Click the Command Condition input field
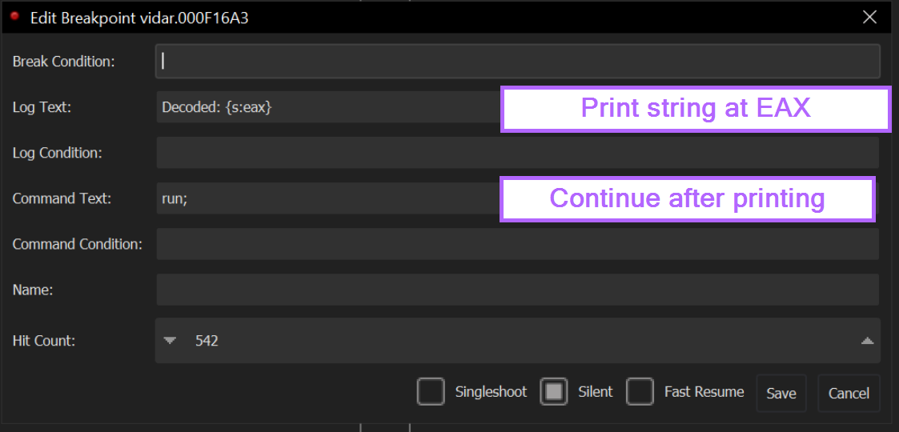This screenshot has height=432, width=899. point(517,244)
